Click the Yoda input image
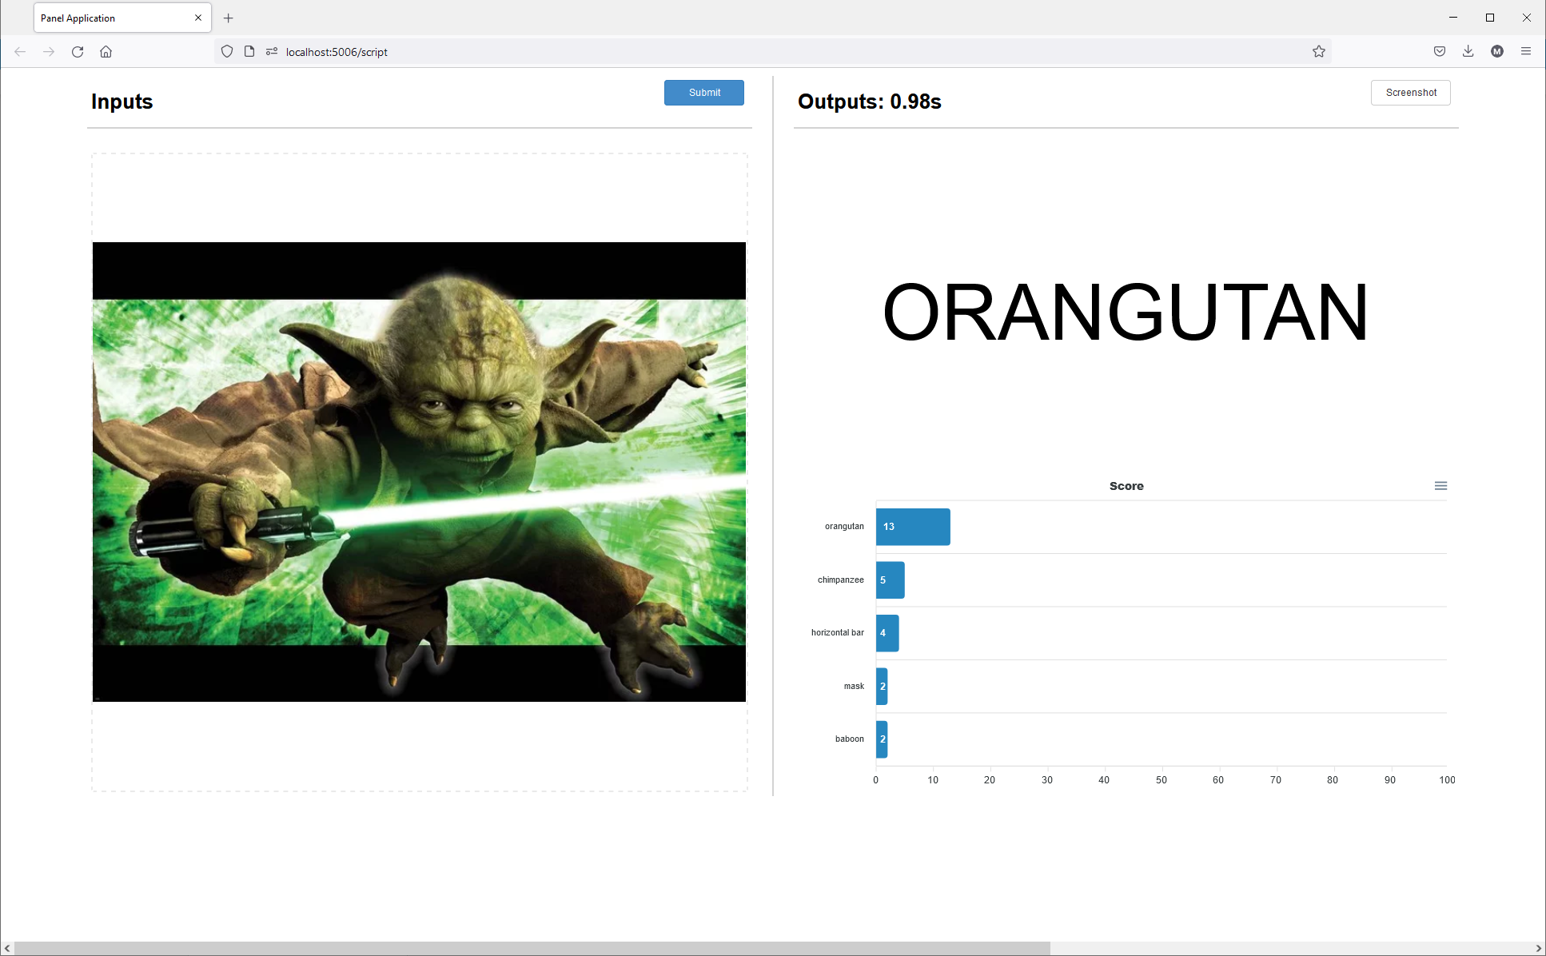 (419, 472)
